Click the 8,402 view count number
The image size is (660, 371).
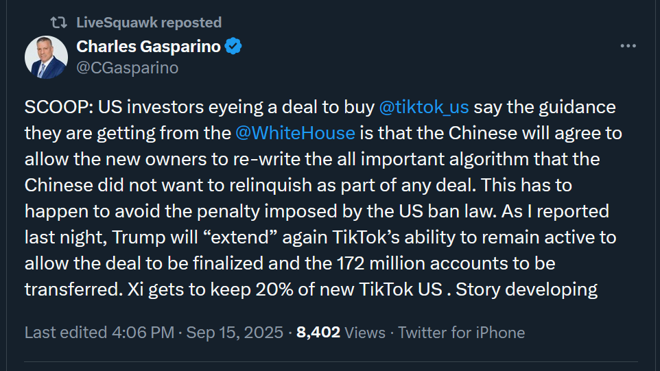point(318,333)
